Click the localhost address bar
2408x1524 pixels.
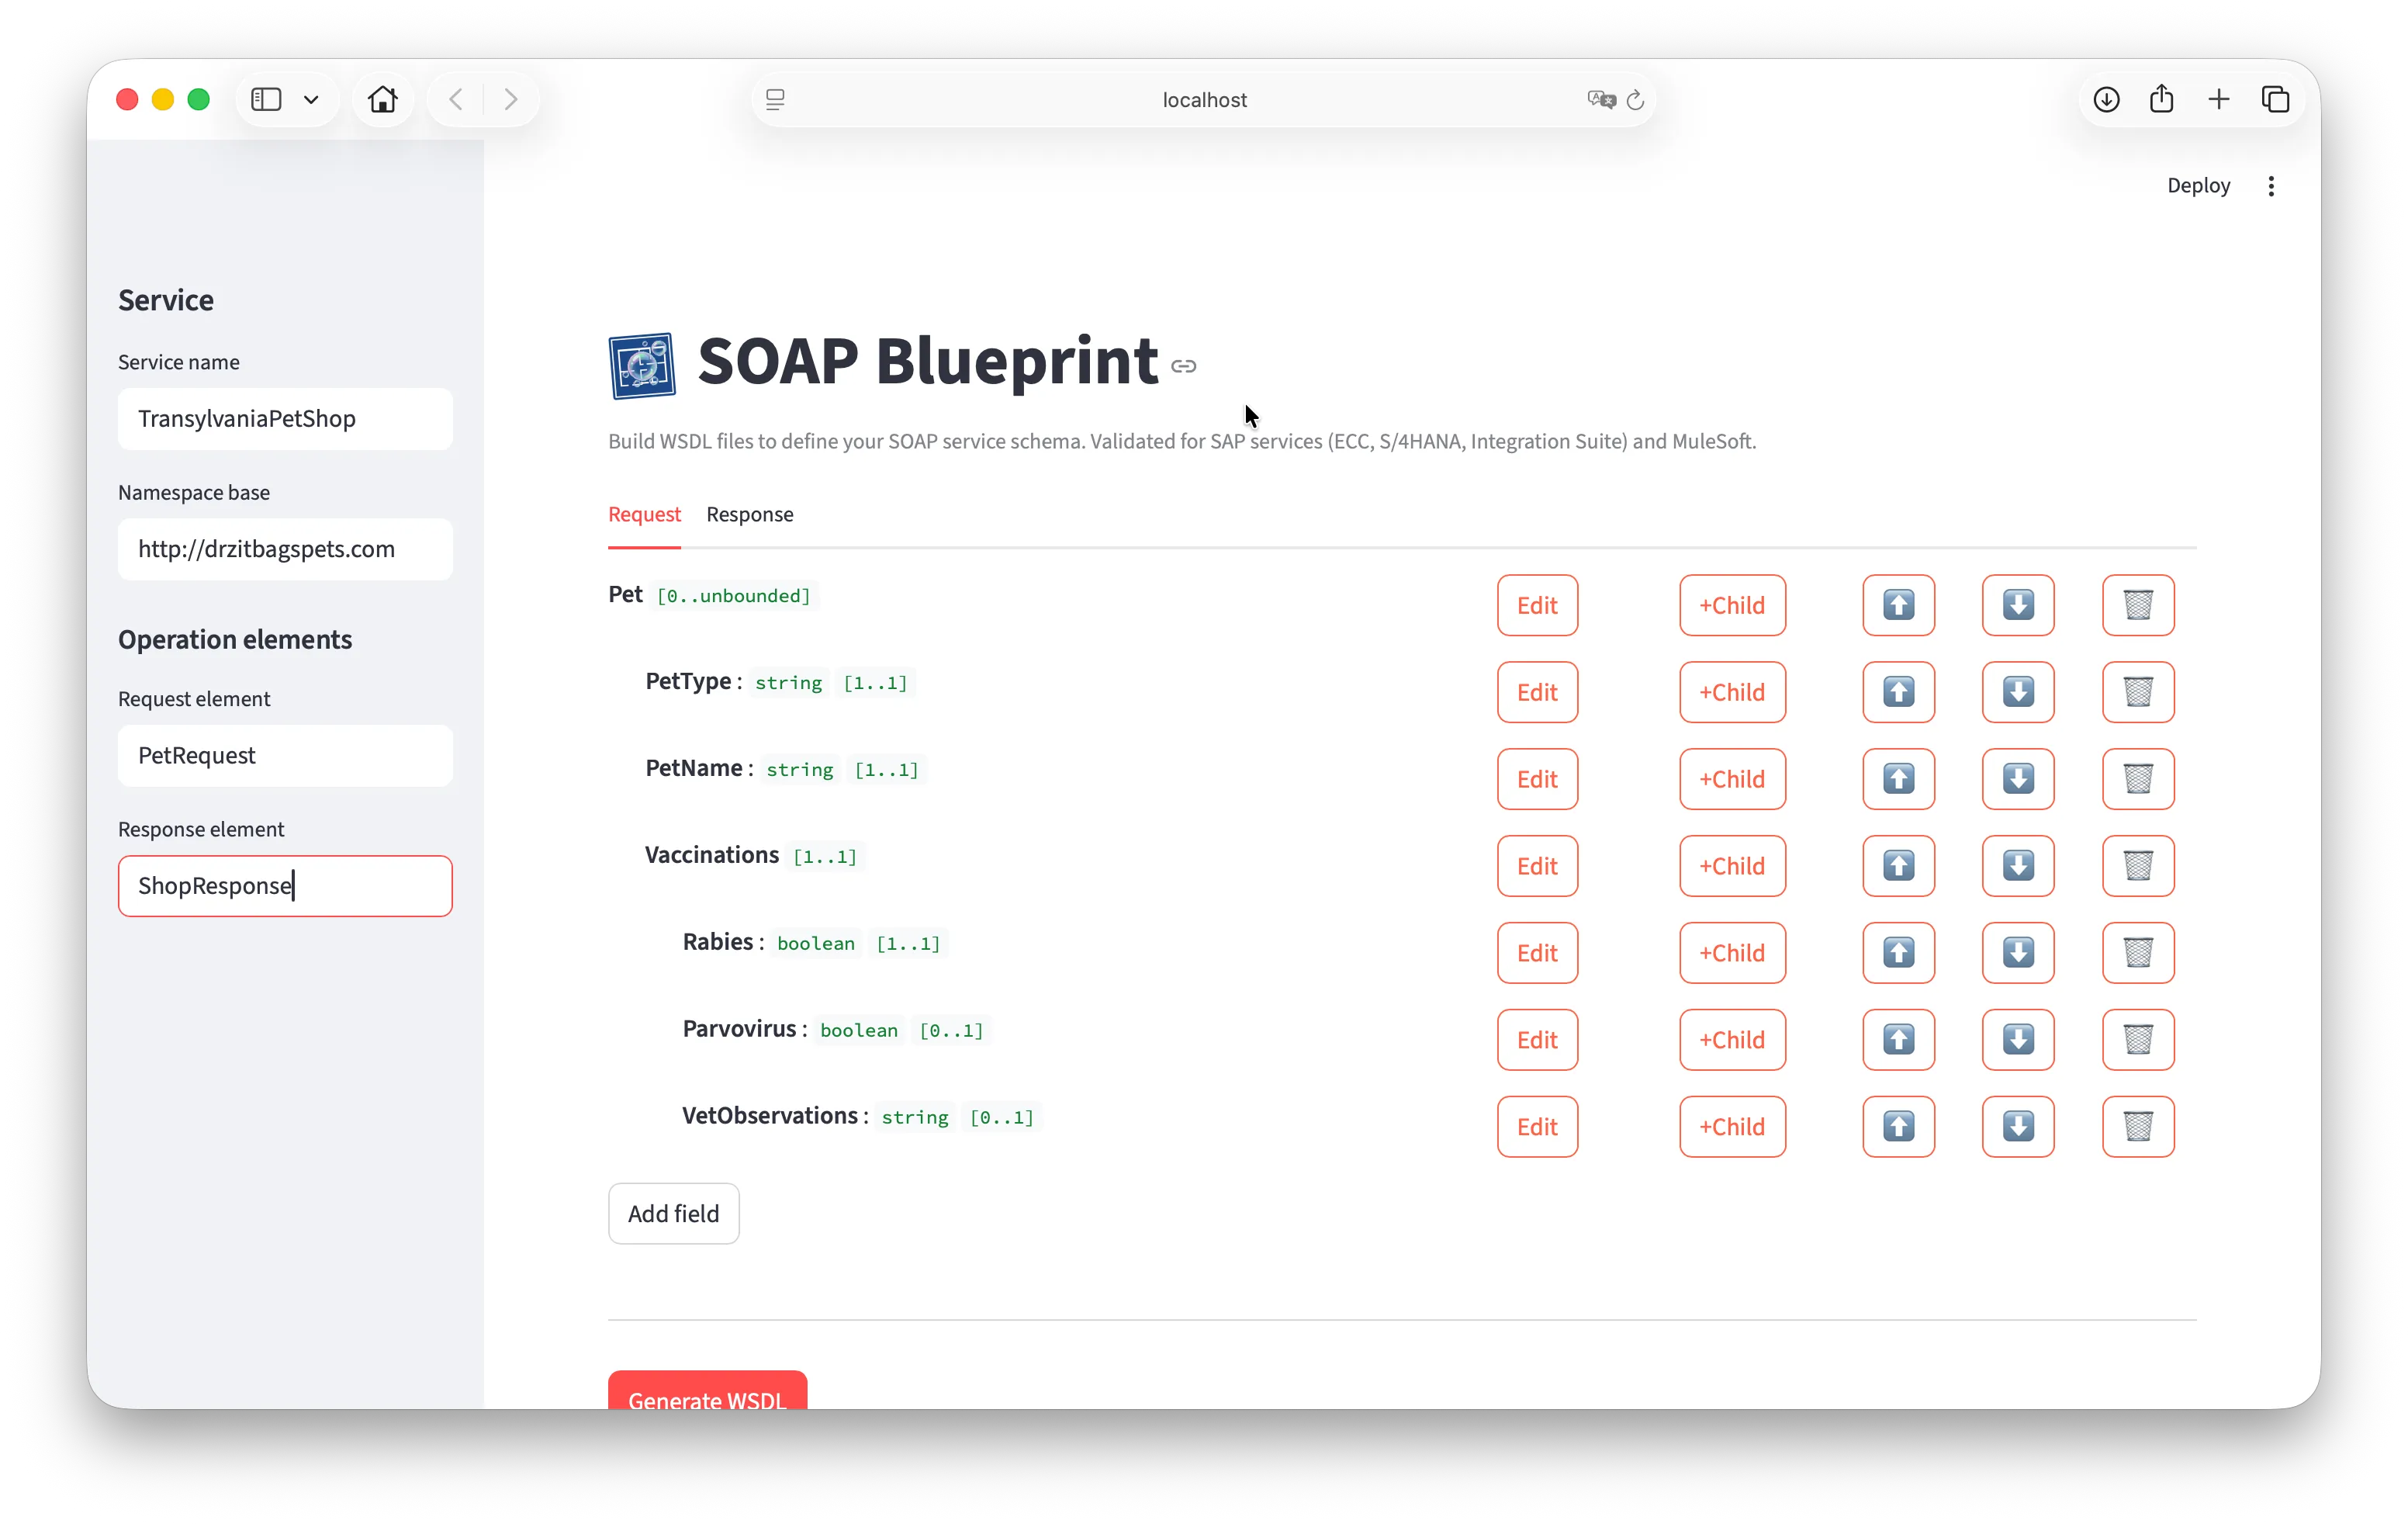[x=1203, y=99]
